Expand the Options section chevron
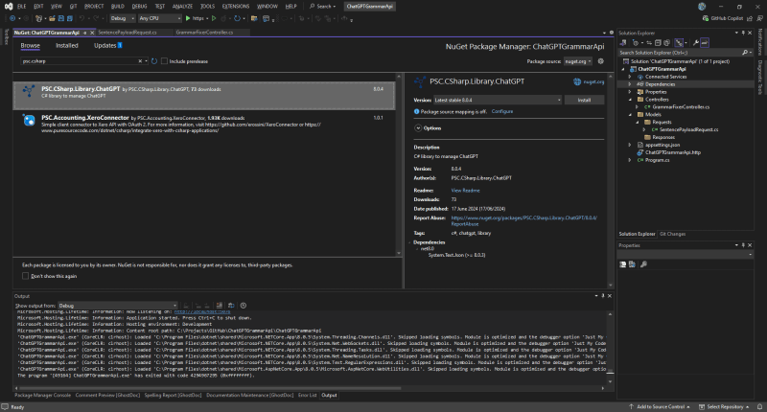 (x=418, y=128)
